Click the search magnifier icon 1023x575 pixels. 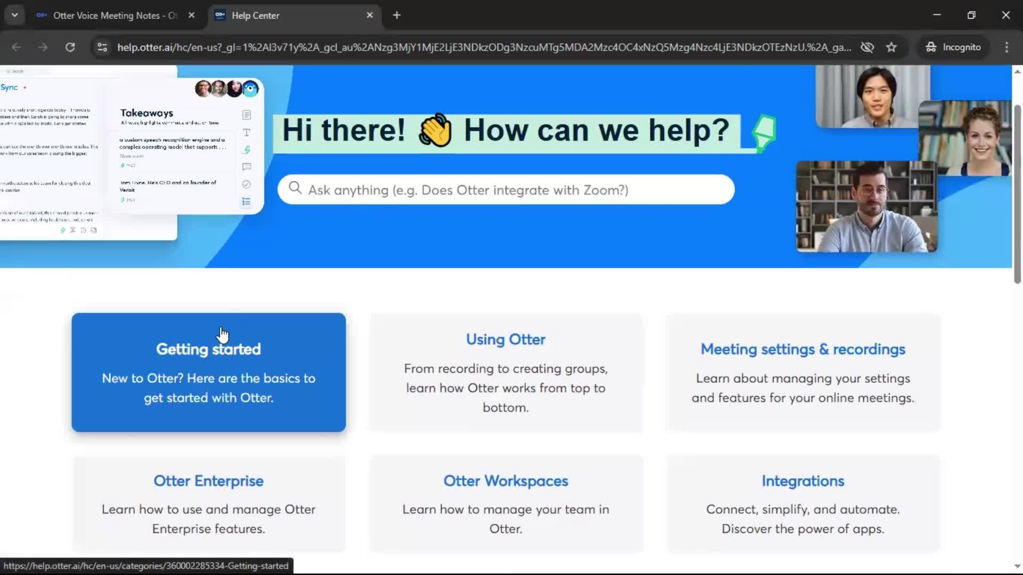click(x=295, y=188)
